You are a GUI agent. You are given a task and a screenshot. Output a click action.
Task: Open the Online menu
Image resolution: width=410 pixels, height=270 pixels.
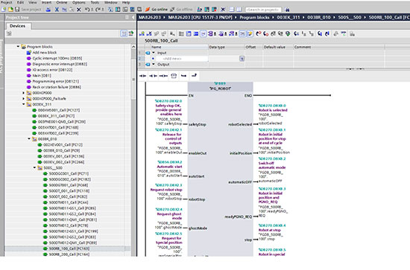(x=62, y=2)
